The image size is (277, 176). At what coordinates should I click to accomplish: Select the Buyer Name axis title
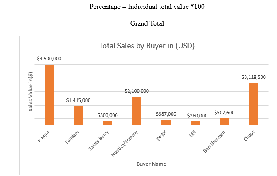tap(152, 164)
